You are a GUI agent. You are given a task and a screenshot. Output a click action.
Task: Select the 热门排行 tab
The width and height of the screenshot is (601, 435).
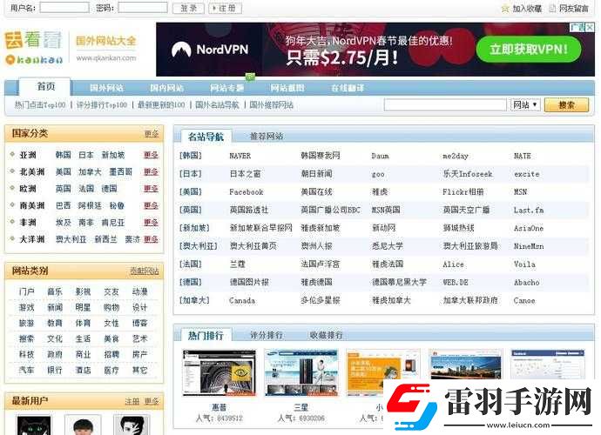tap(206, 336)
